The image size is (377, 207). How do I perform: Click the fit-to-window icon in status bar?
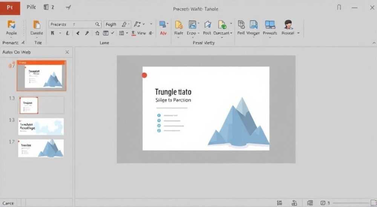tap(373, 202)
